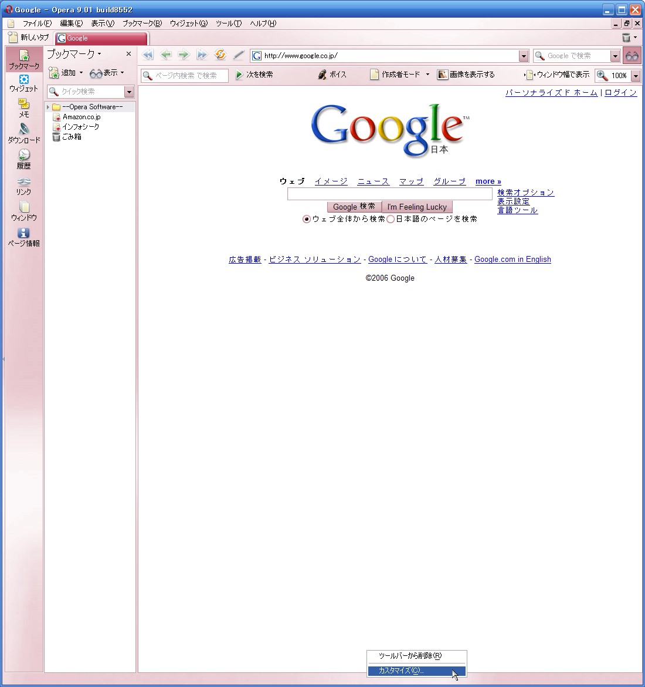The width and height of the screenshot is (645, 687).
Task: Open the イメージ link
Action: (x=331, y=181)
